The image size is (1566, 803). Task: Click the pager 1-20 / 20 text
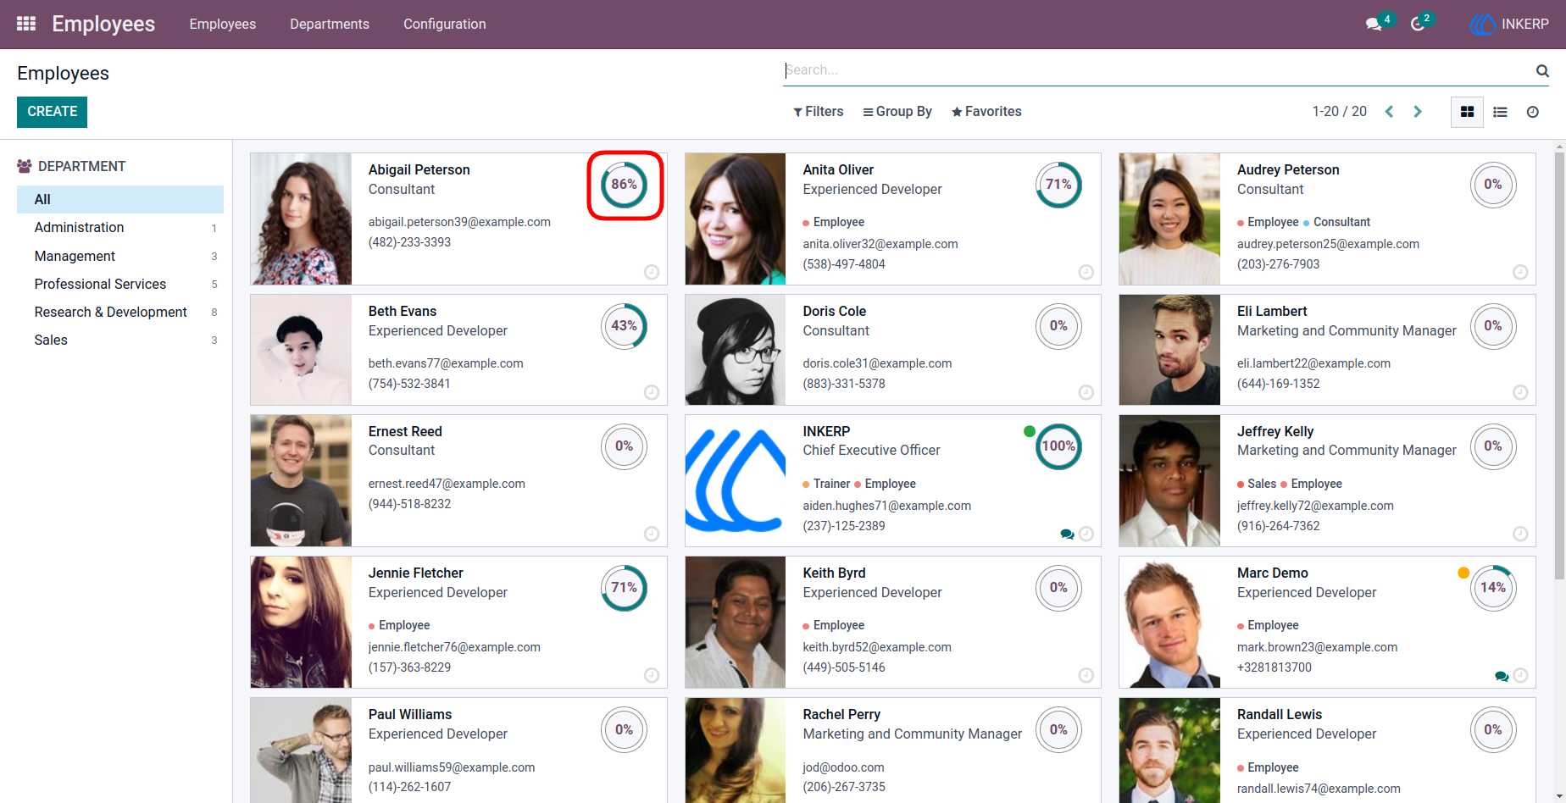point(1339,112)
